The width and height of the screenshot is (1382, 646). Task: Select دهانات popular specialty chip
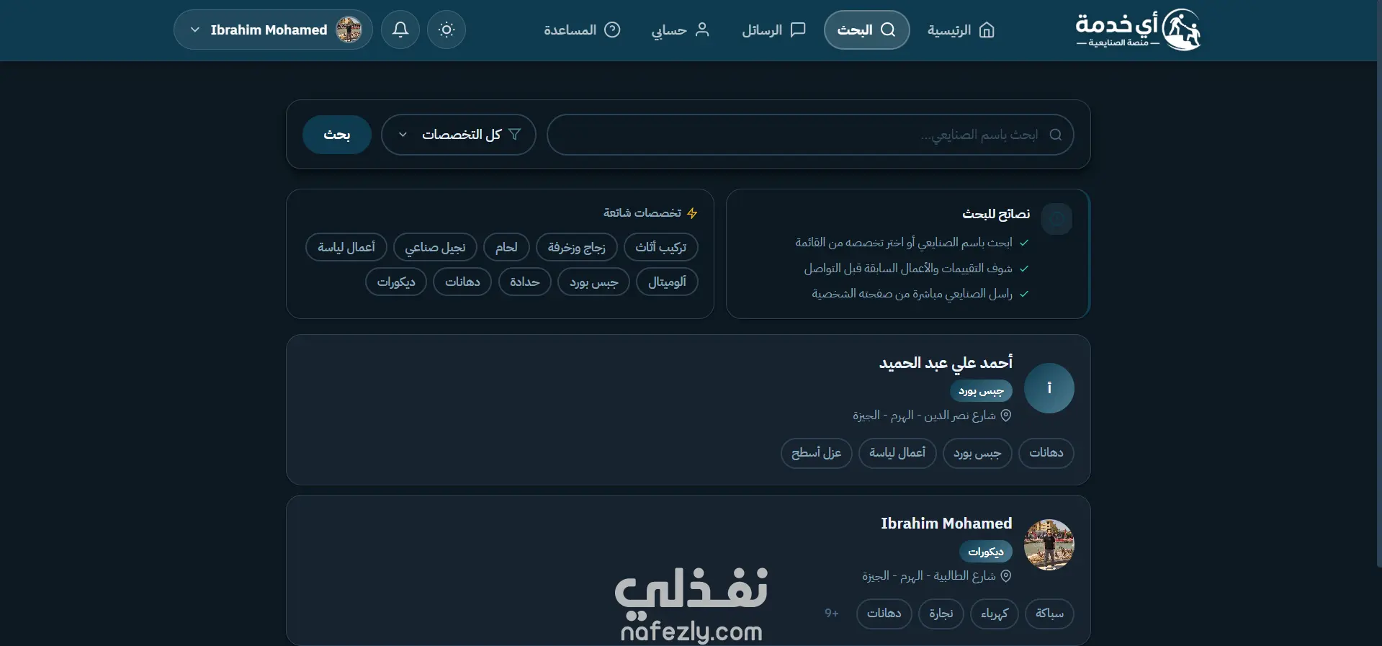[462, 282]
